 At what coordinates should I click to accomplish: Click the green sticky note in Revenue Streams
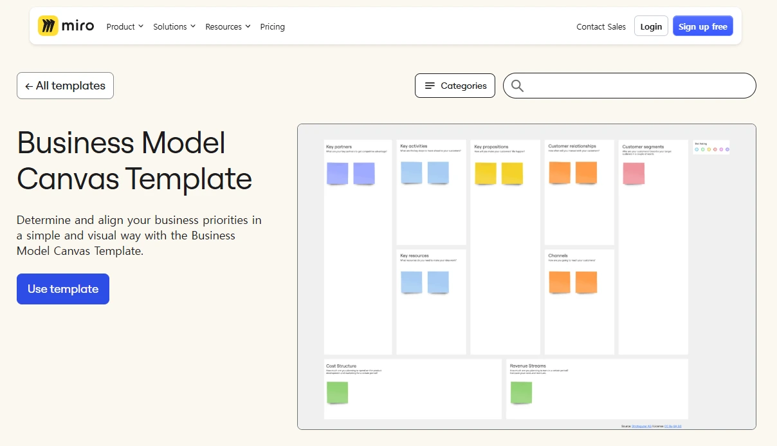pyautogui.click(x=521, y=393)
